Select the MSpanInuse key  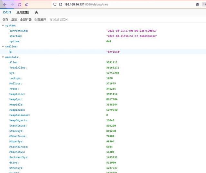tap(18, 136)
